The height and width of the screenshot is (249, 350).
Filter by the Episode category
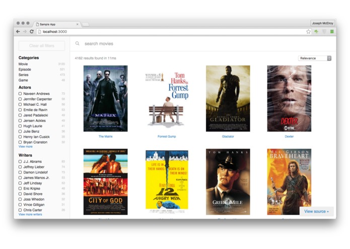pyautogui.click(x=41, y=69)
